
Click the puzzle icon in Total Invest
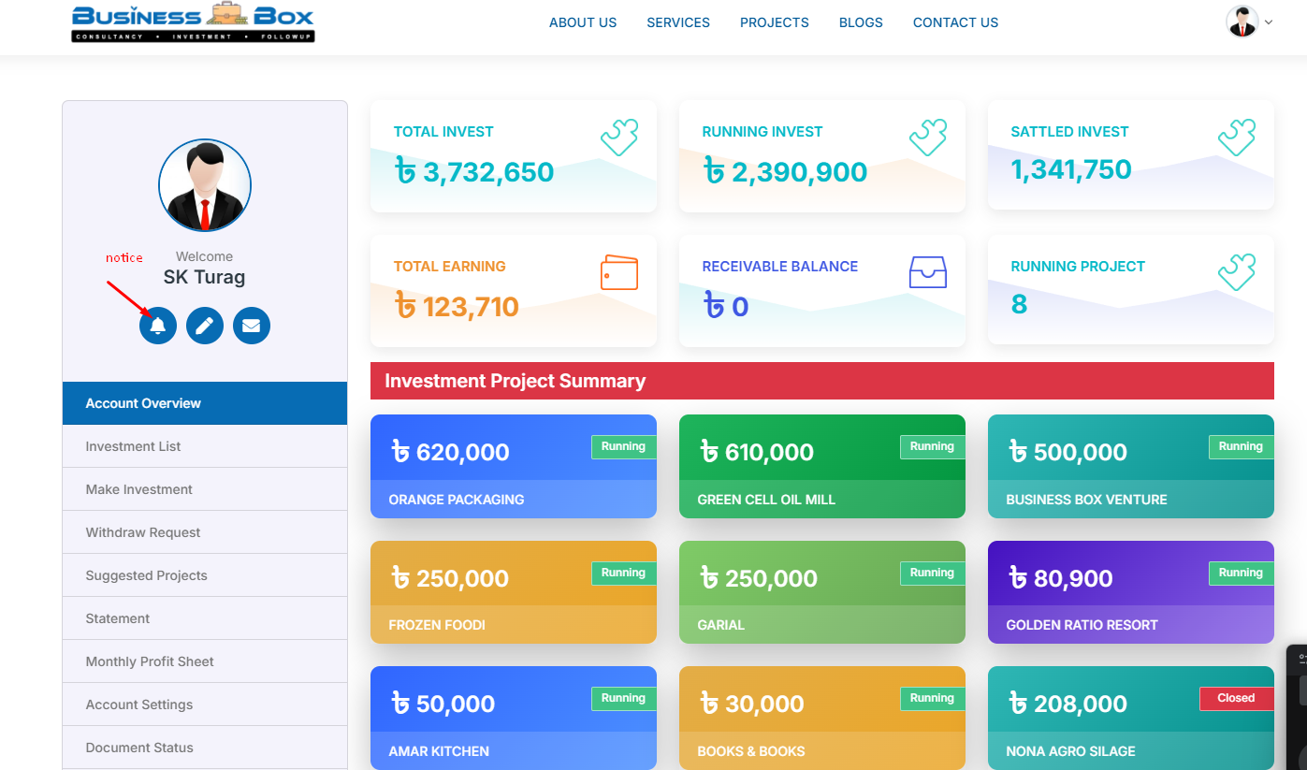pyautogui.click(x=618, y=138)
